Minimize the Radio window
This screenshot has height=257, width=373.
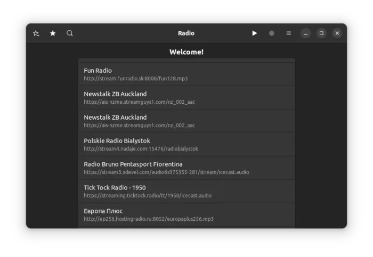(306, 33)
